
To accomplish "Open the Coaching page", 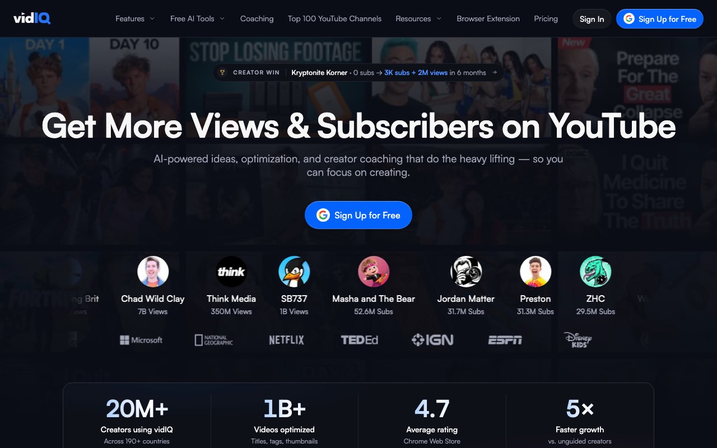I will click(257, 18).
